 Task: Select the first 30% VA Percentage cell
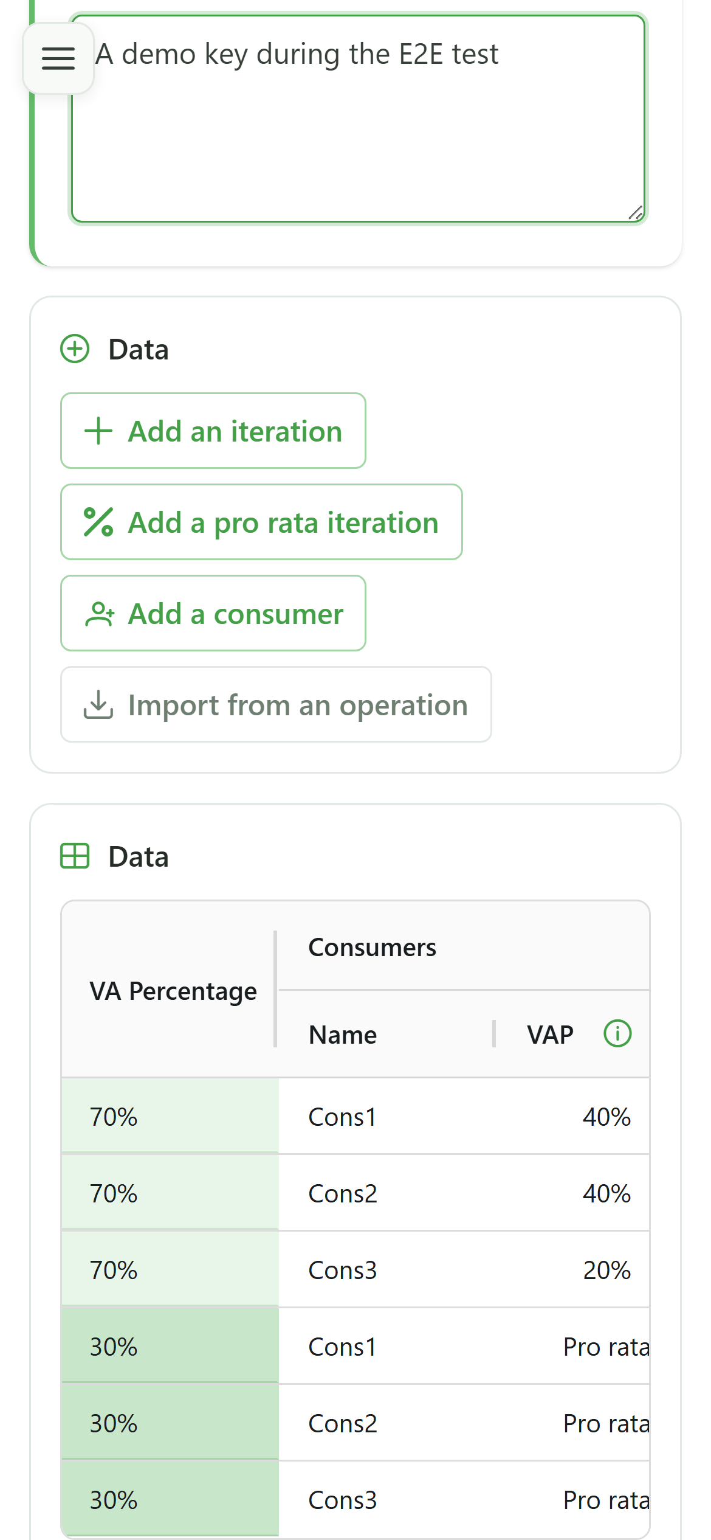[170, 1347]
